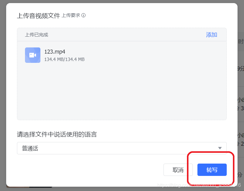Click the 请选择文件中说话使用的语言 label
Viewport: 244px width, 191px height.
(57, 134)
